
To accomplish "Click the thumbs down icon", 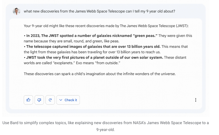I will [x=39, y=100].
